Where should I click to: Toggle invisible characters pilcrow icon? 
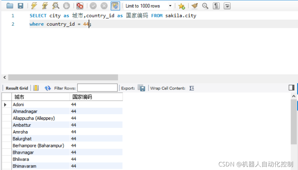(x=216, y=6)
